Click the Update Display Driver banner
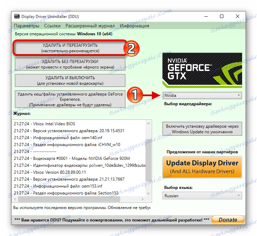Viewport: 257px width, 236px height. pyautogui.click(x=202, y=167)
